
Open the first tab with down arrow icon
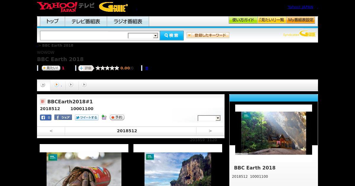point(43,85)
